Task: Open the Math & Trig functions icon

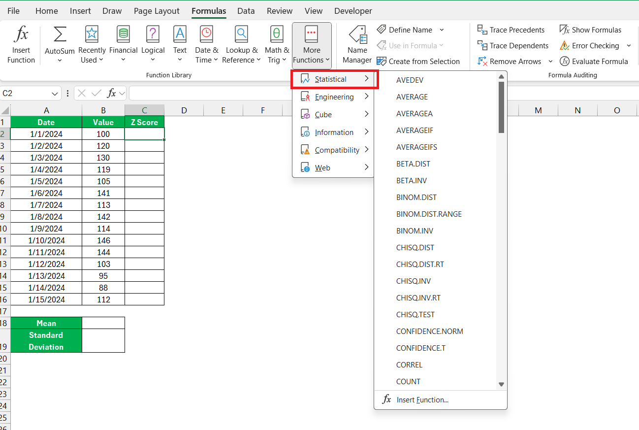Action: [277, 34]
